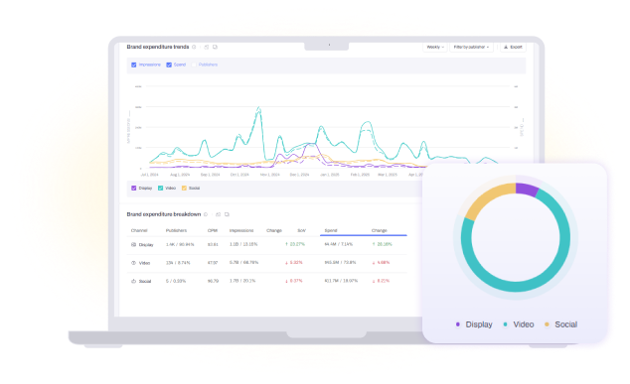Viewport: 630px width, 384px height.
Task: Click the Video channel icon in the table
Action: (x=133, y=263)
